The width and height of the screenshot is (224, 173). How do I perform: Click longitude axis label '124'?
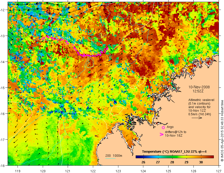click(143, 171)
